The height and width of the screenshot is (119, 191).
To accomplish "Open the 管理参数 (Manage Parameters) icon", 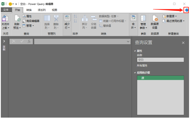I will coord(143,18).
